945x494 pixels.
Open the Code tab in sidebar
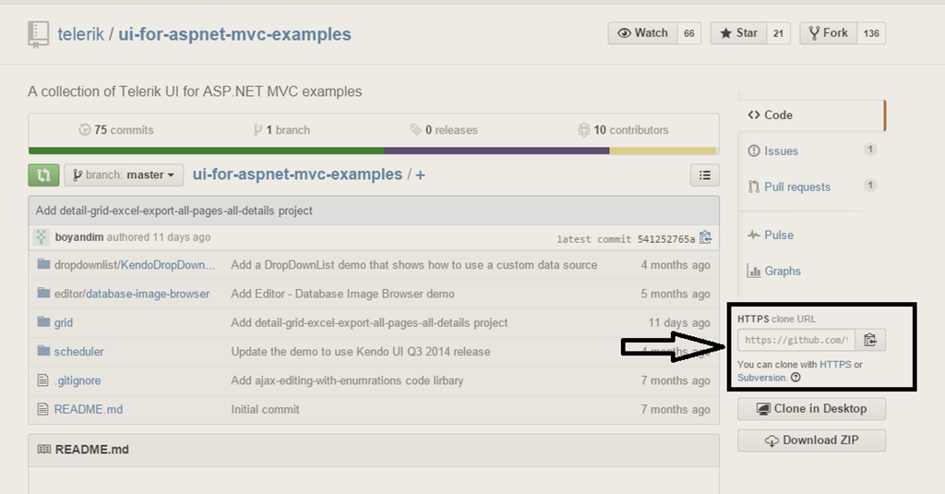coord(811,115)
